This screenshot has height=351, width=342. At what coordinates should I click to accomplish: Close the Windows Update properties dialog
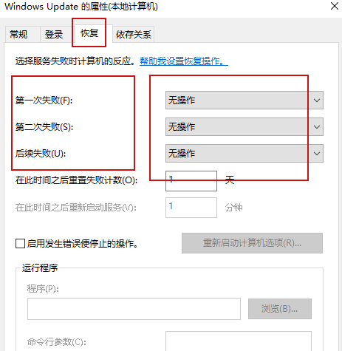click(x=335, y=6)
